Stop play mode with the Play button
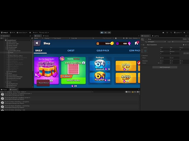Screen dimensions: 189x141 (102, 33)
